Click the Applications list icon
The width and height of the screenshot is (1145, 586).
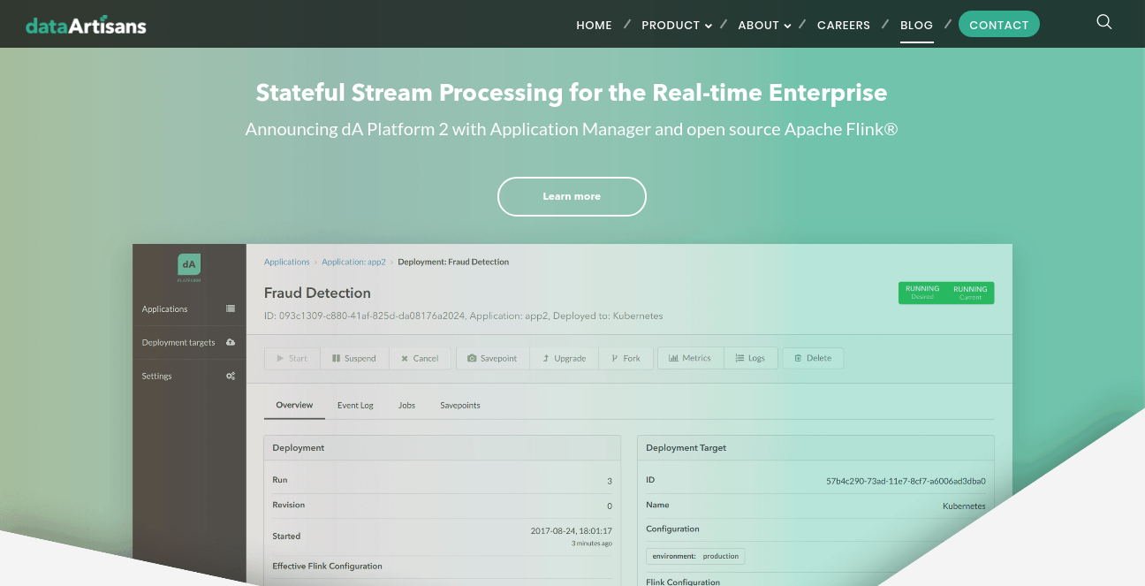click(x=231, y=308)
